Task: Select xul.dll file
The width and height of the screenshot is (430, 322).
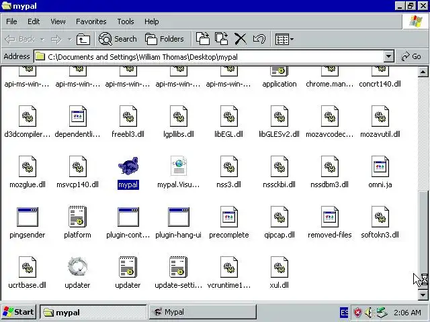Action: coord(279,273)
